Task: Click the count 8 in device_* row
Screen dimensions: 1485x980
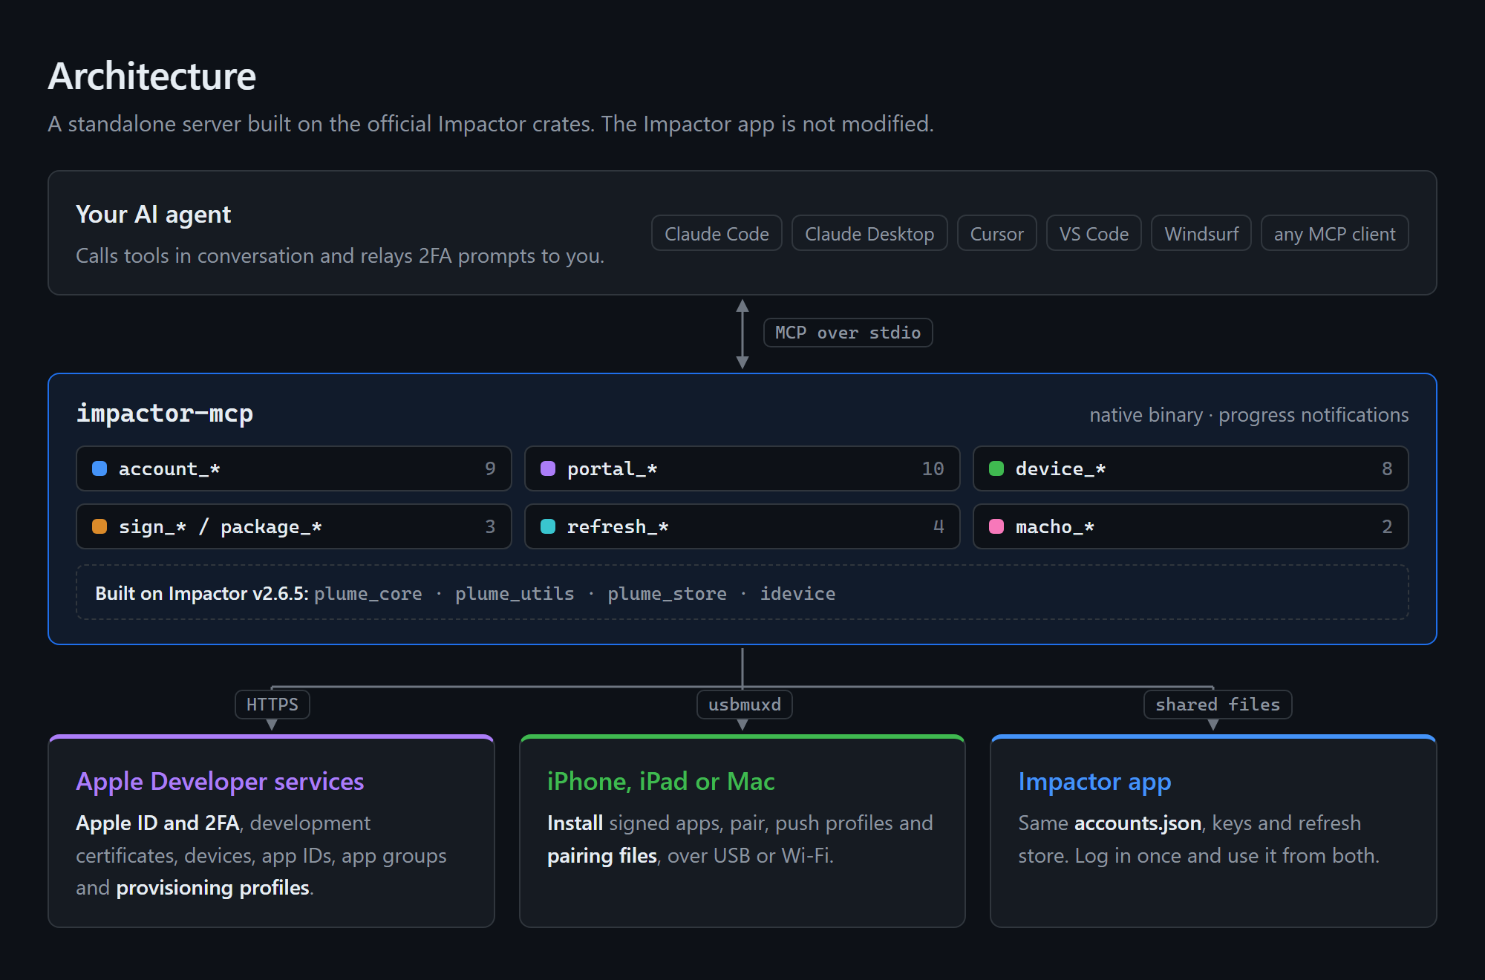Action: [1387, 468]
